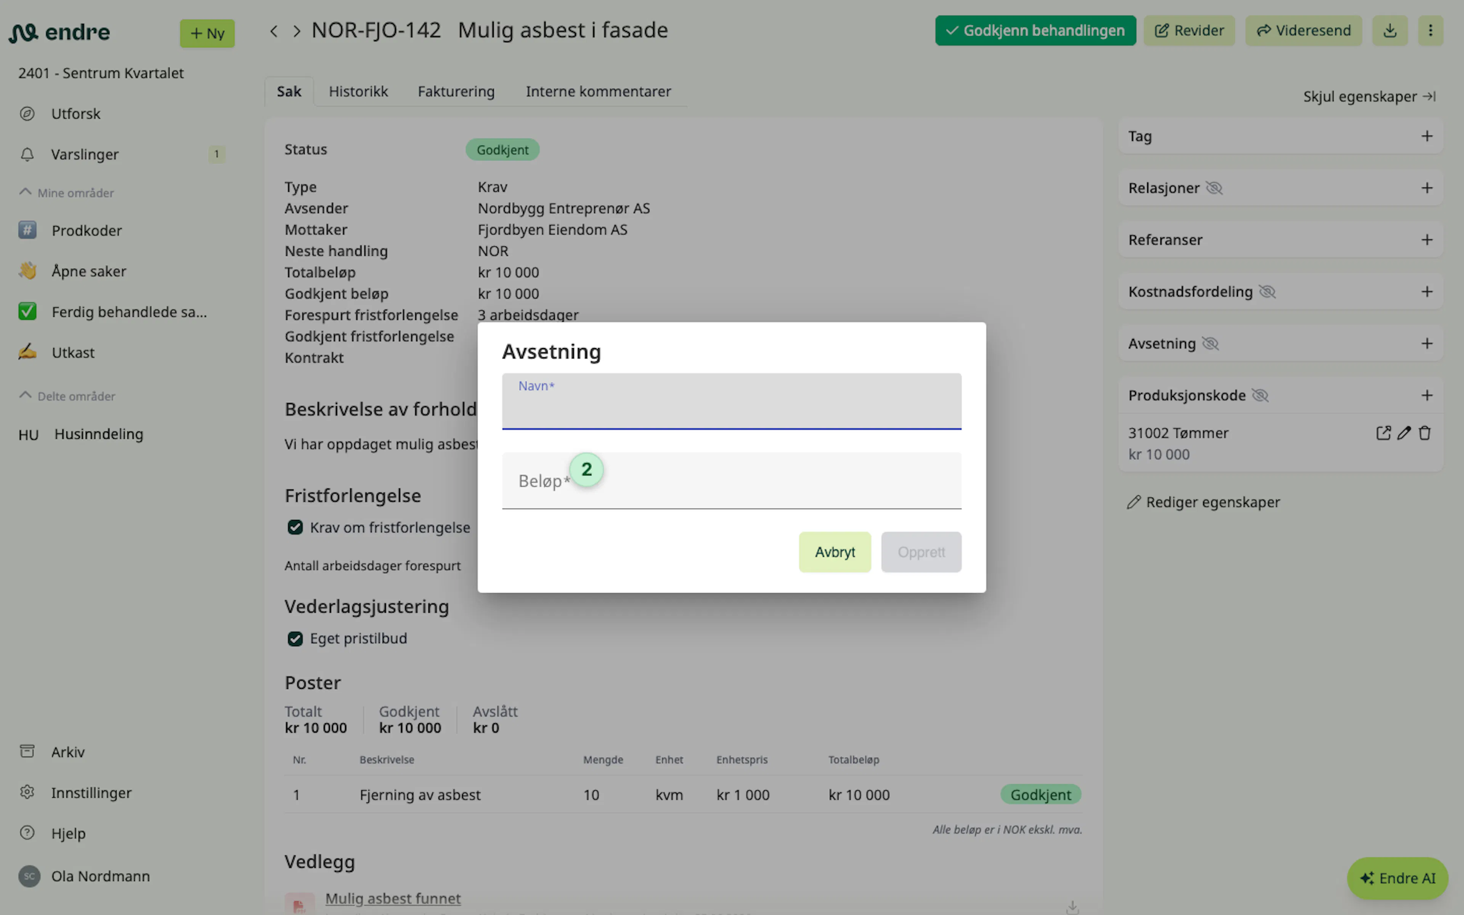Add Kostnadsfordeling with plus icon
This screenshot has width=1464, height=915.
pyautogui.click(x=1427, y=292)
